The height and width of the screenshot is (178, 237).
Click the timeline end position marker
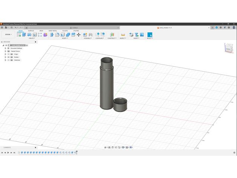click(x=77, y=152)
